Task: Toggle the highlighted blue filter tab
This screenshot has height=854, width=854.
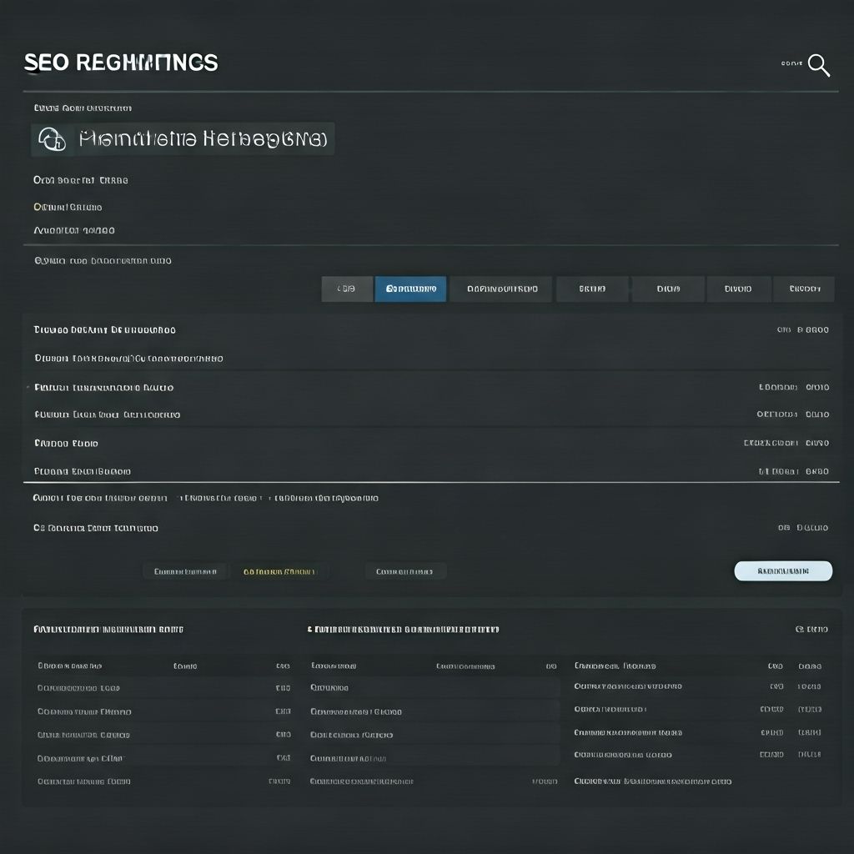Action: pos(410,289)
